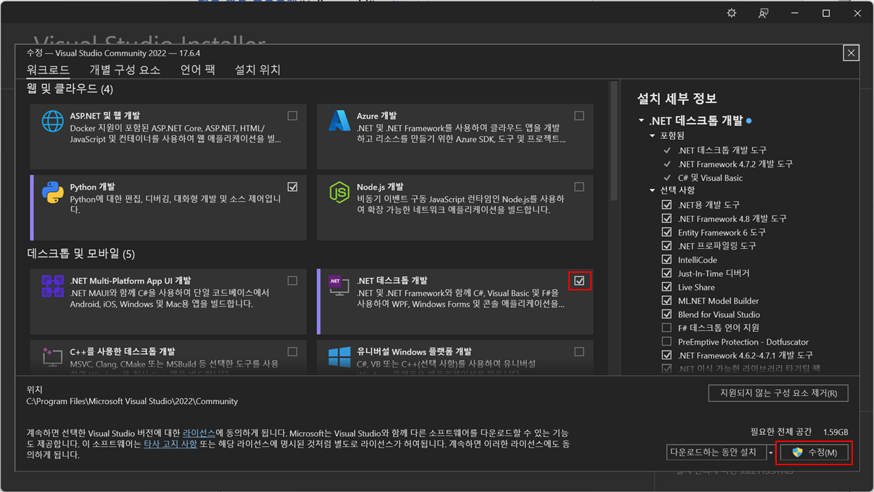The image size is (874, 492).
Task: Enable the Azure 개발 workload checkbox
Action: pos(579,116)
